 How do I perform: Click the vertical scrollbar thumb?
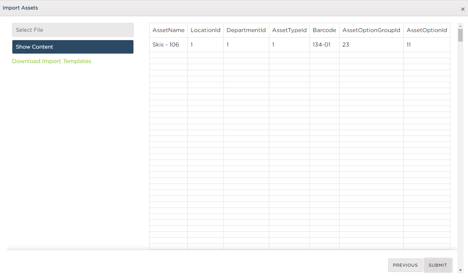pyautogui.click(x=460, y=35)
